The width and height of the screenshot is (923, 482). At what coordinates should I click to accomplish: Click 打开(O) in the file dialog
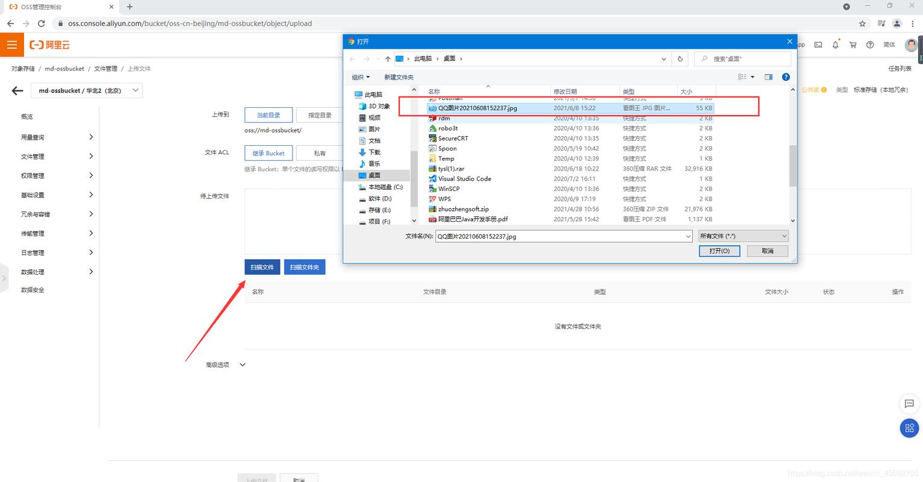coord(719,251)
